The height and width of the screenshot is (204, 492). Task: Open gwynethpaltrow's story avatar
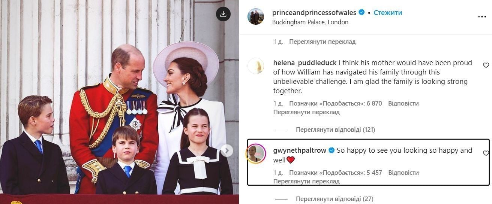[256, 153]
